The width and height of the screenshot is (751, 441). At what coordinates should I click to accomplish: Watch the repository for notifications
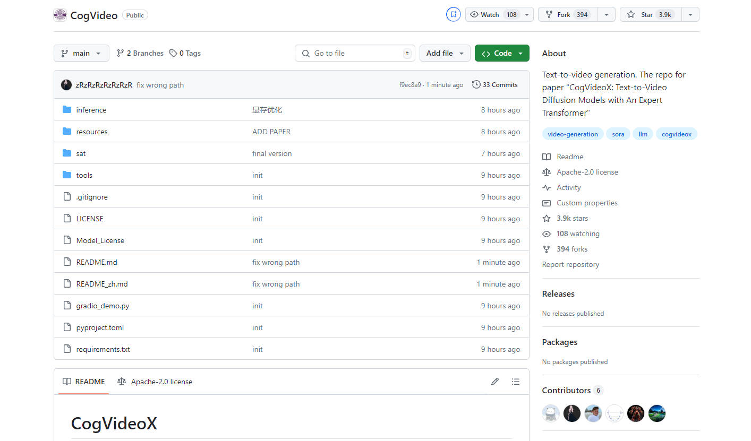(492, 14)
